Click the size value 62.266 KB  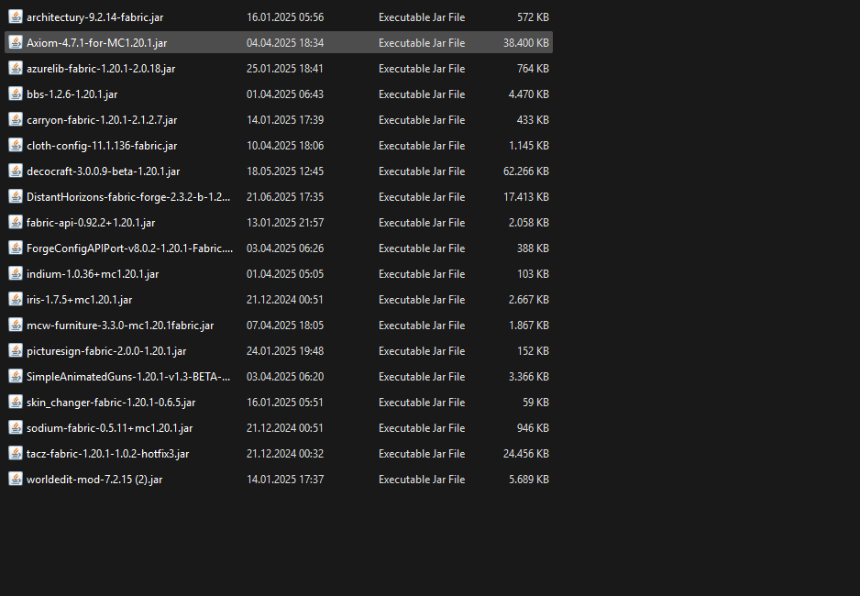pos(526,171)
